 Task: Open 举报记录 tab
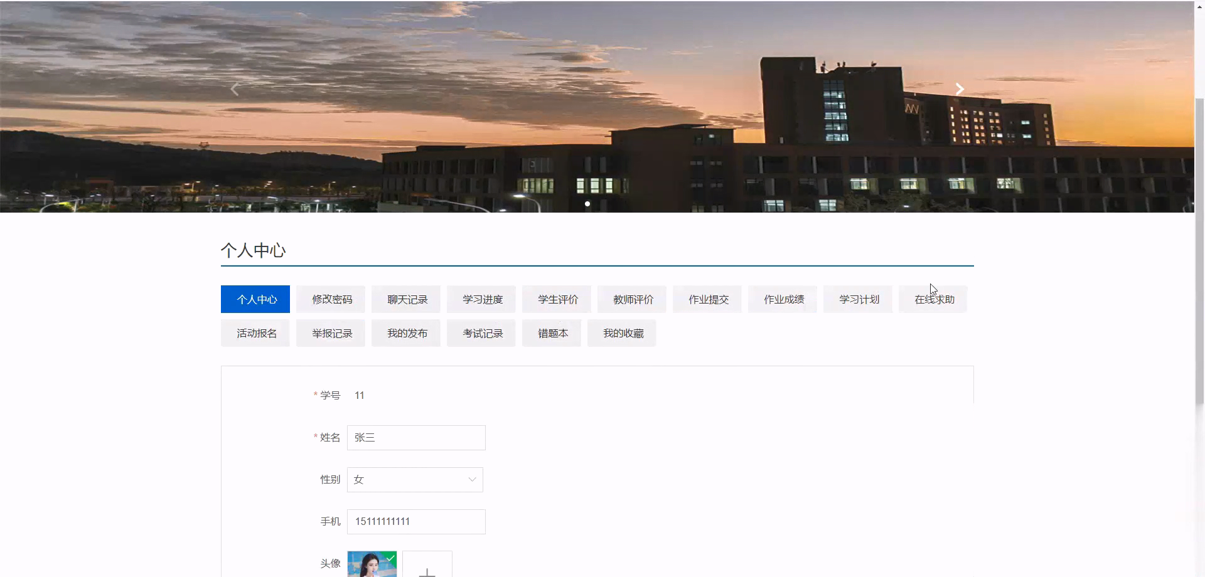pyautogui.click(x=331, y=333)
